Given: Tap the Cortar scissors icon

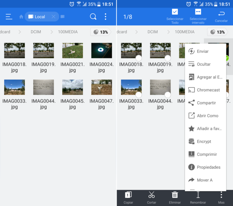Looking at the screenshot, I should (152, 195).
